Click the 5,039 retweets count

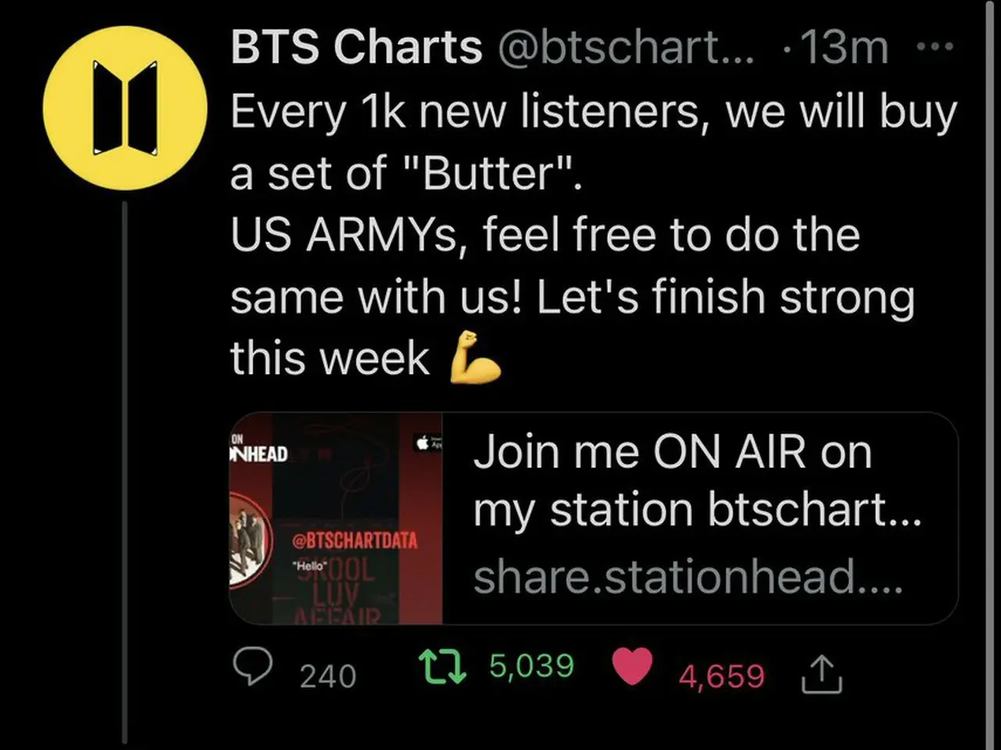532,666
